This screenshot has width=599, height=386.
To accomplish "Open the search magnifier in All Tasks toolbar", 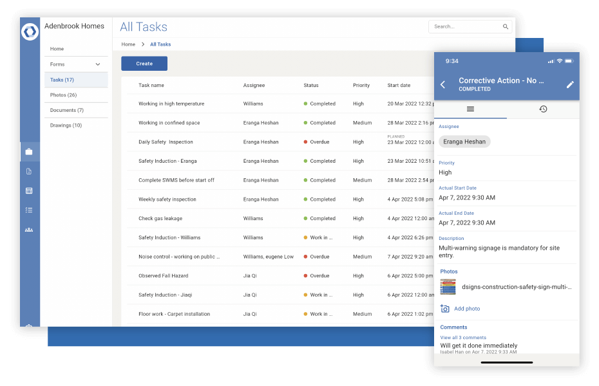I will [504, 27].
